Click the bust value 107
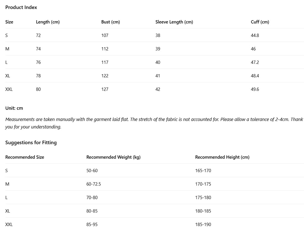Viewport: 304px width, 231px height. coord(105,35)
